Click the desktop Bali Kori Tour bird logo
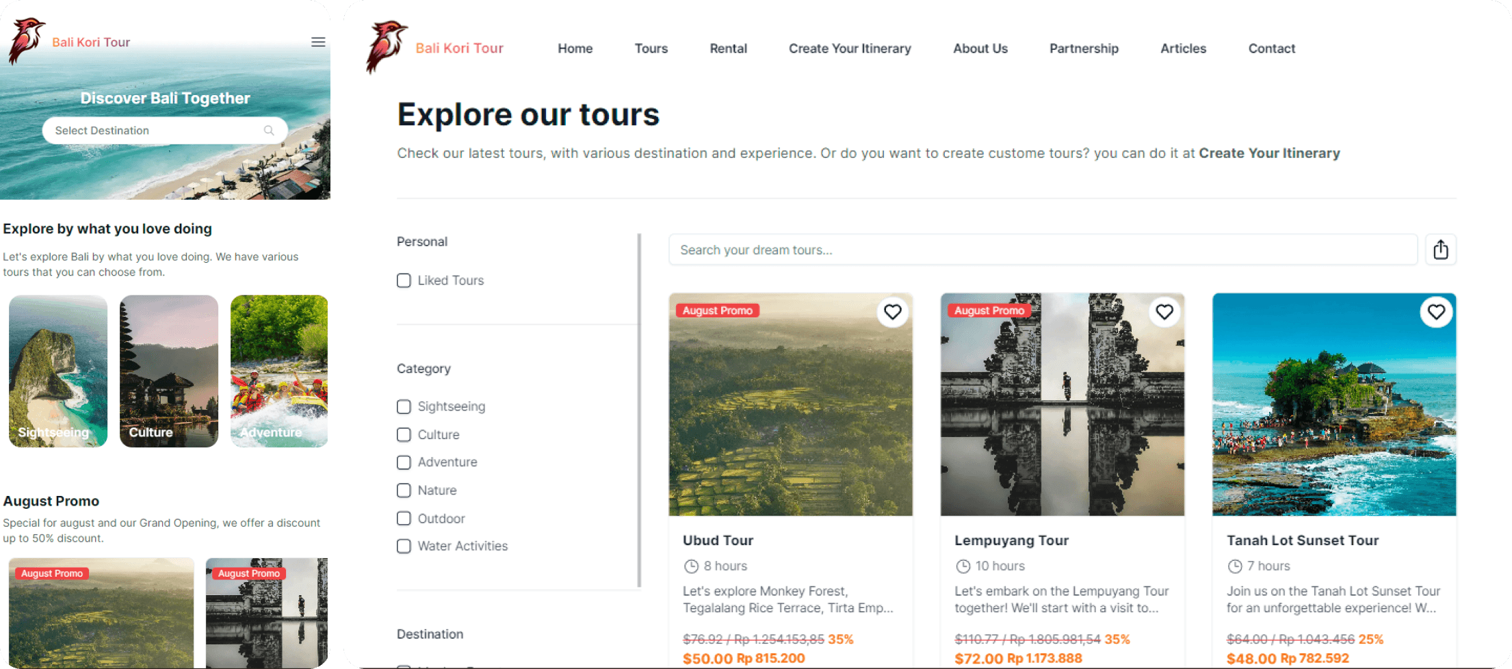1512x669 pixels. (386, 47)
